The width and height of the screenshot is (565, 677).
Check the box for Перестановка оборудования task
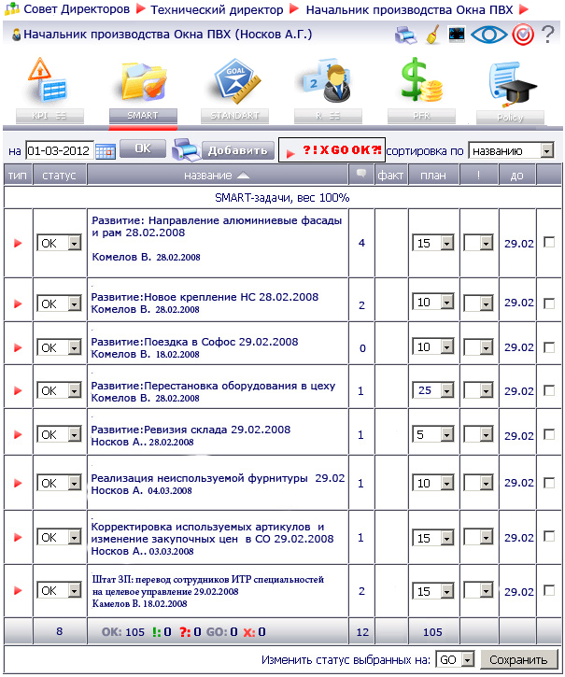pos(549,390)
